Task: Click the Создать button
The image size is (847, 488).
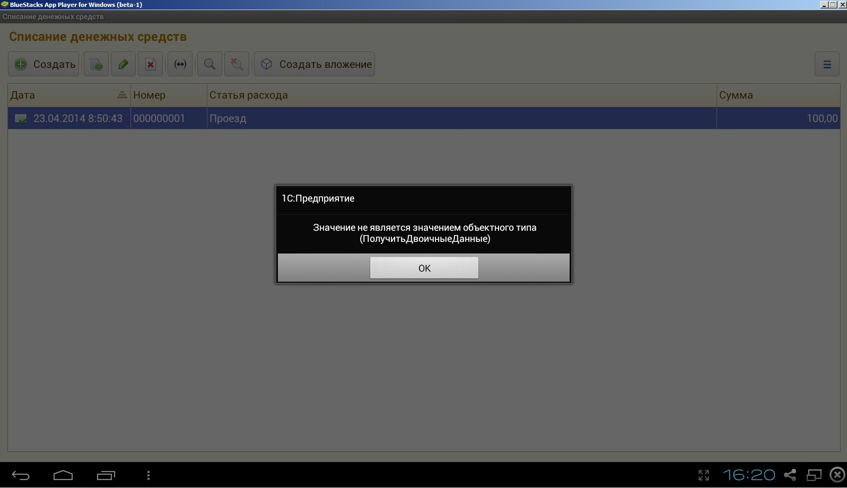Action: 44,64
